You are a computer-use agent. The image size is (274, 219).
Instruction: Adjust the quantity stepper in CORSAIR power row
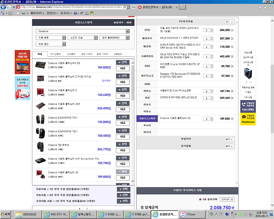coord(212,98)
